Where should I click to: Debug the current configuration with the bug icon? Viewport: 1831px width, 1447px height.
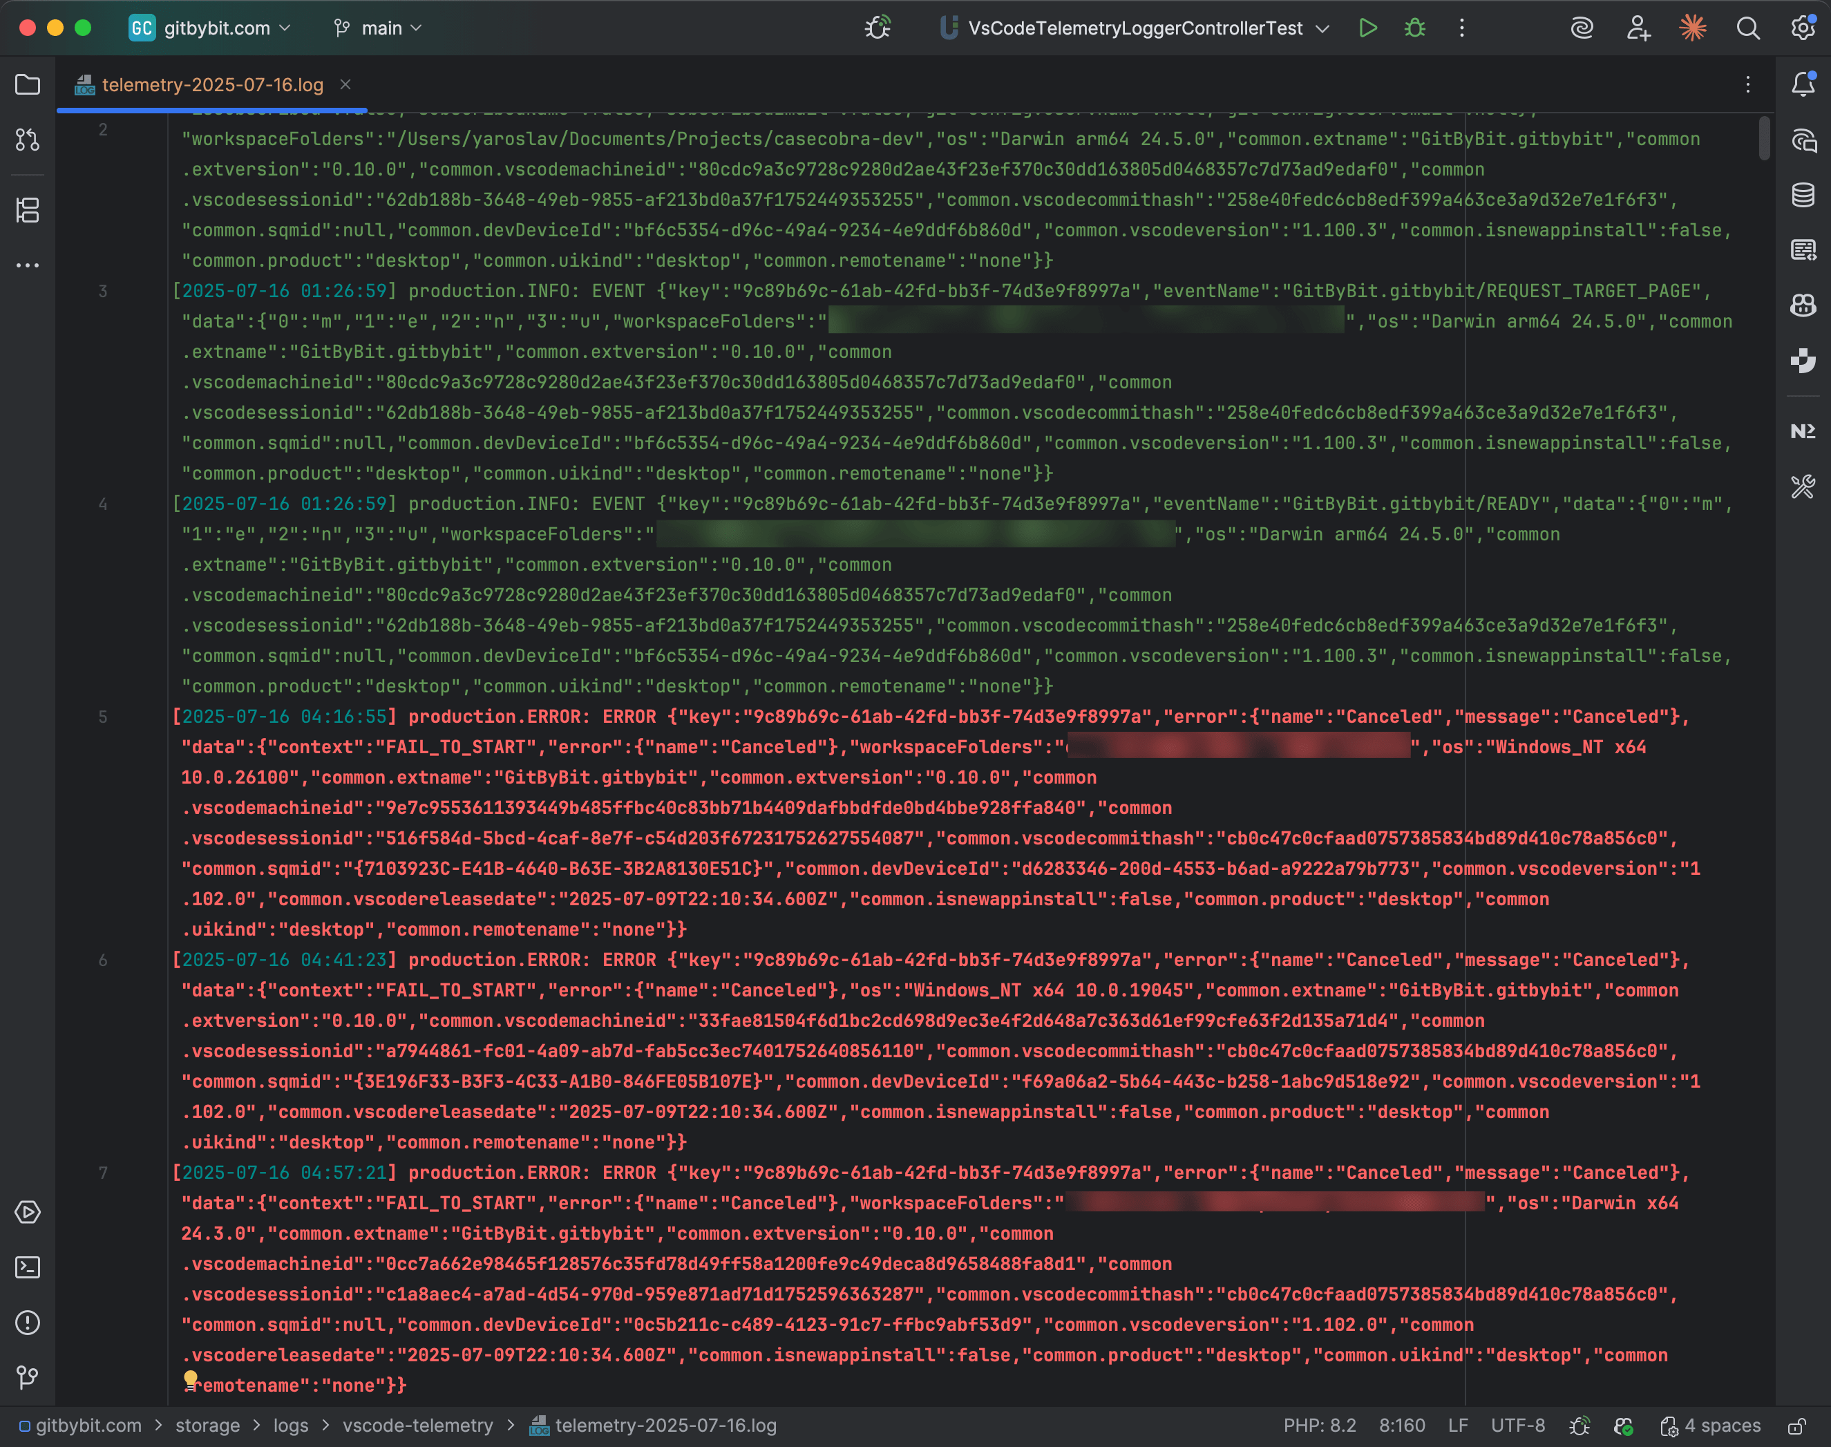1414,28
